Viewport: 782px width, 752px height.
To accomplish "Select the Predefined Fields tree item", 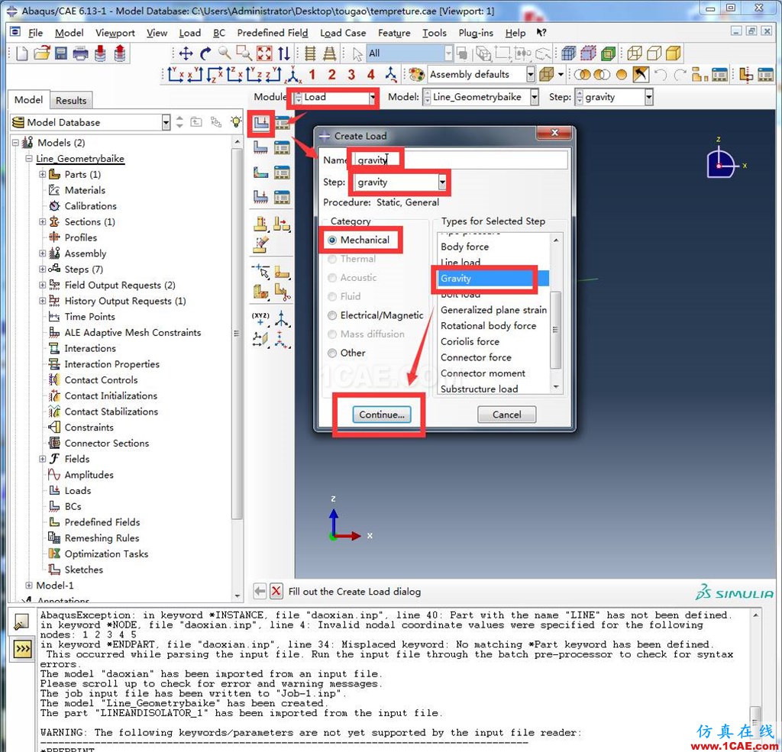I will coord(102,523).
